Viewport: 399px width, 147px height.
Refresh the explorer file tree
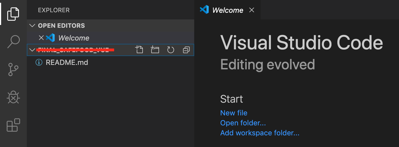tap(170, 50)
